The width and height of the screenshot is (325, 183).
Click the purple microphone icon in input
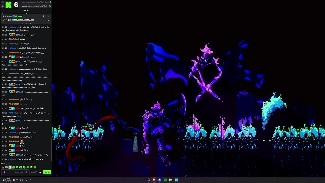(4, 172)
